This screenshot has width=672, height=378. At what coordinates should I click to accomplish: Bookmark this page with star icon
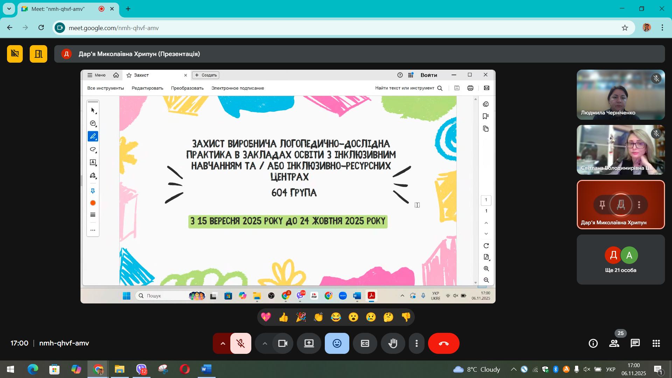point(625,28)
